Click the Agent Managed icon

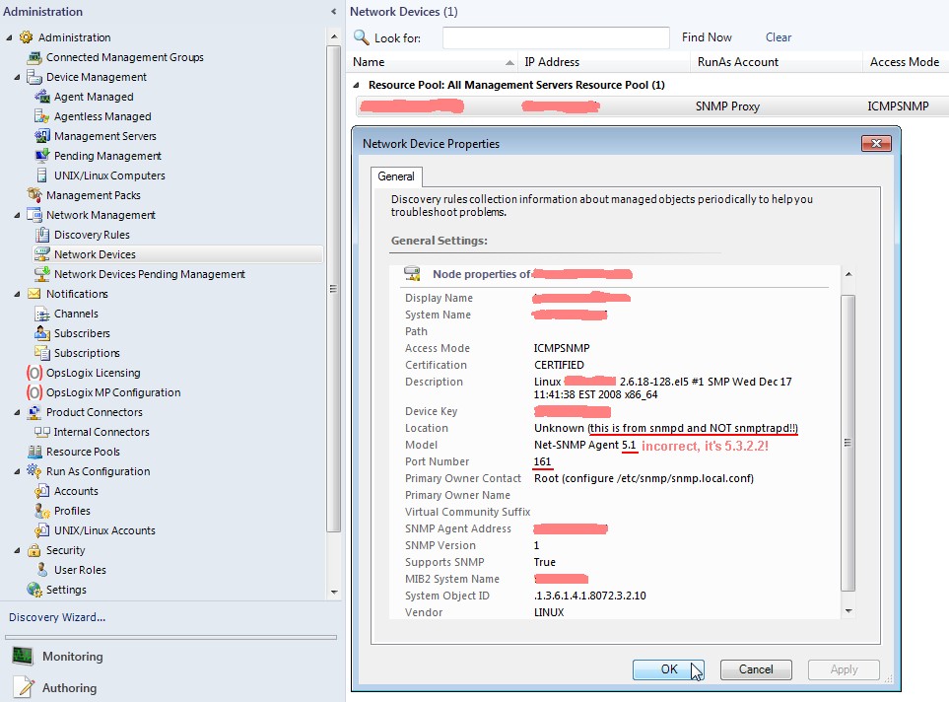(x=42, y=97)
